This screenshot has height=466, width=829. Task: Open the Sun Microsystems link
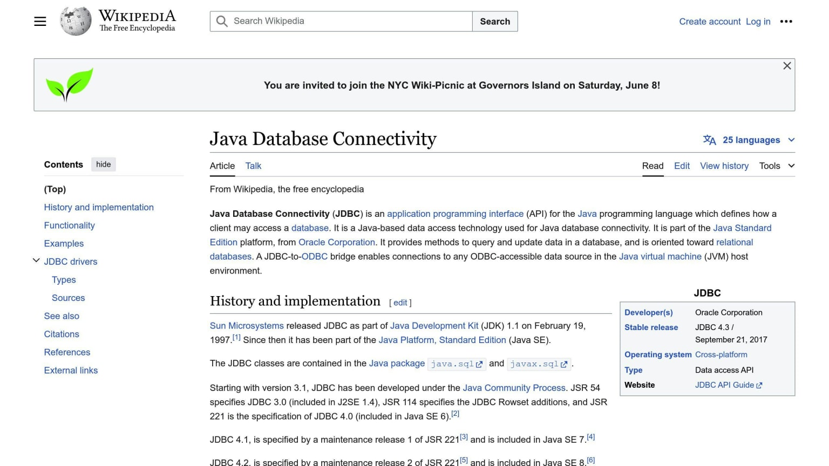pos(247,326)
